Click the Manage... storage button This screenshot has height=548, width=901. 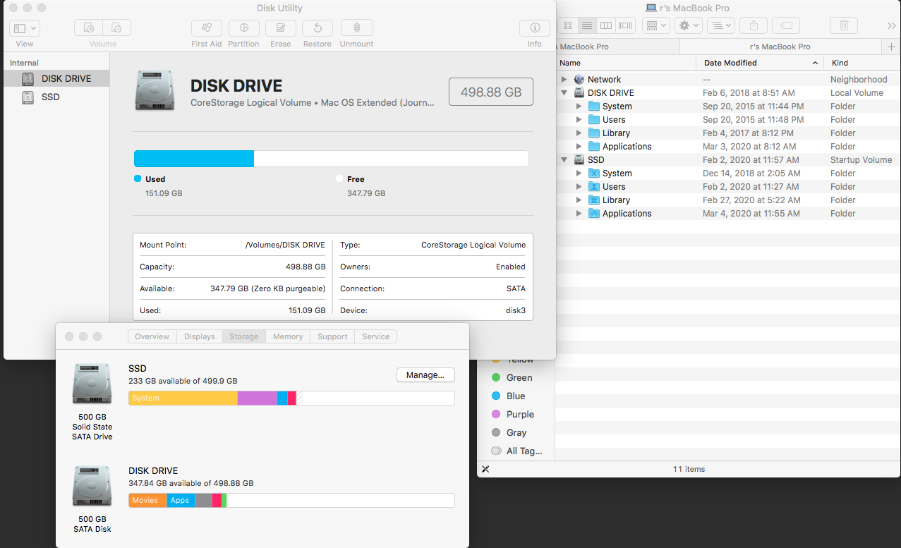[x=425, y=375]
